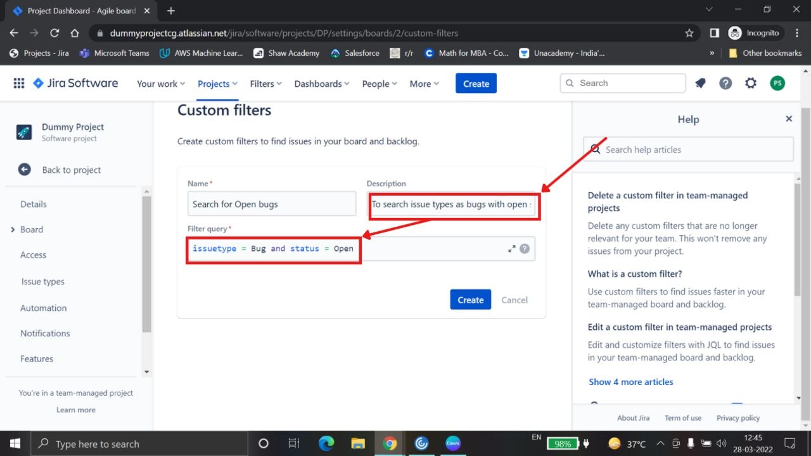Image resolution: width=811 pixels, height=456 pixels.
Task: Open the Automation settings section
Action: [43, 308]
